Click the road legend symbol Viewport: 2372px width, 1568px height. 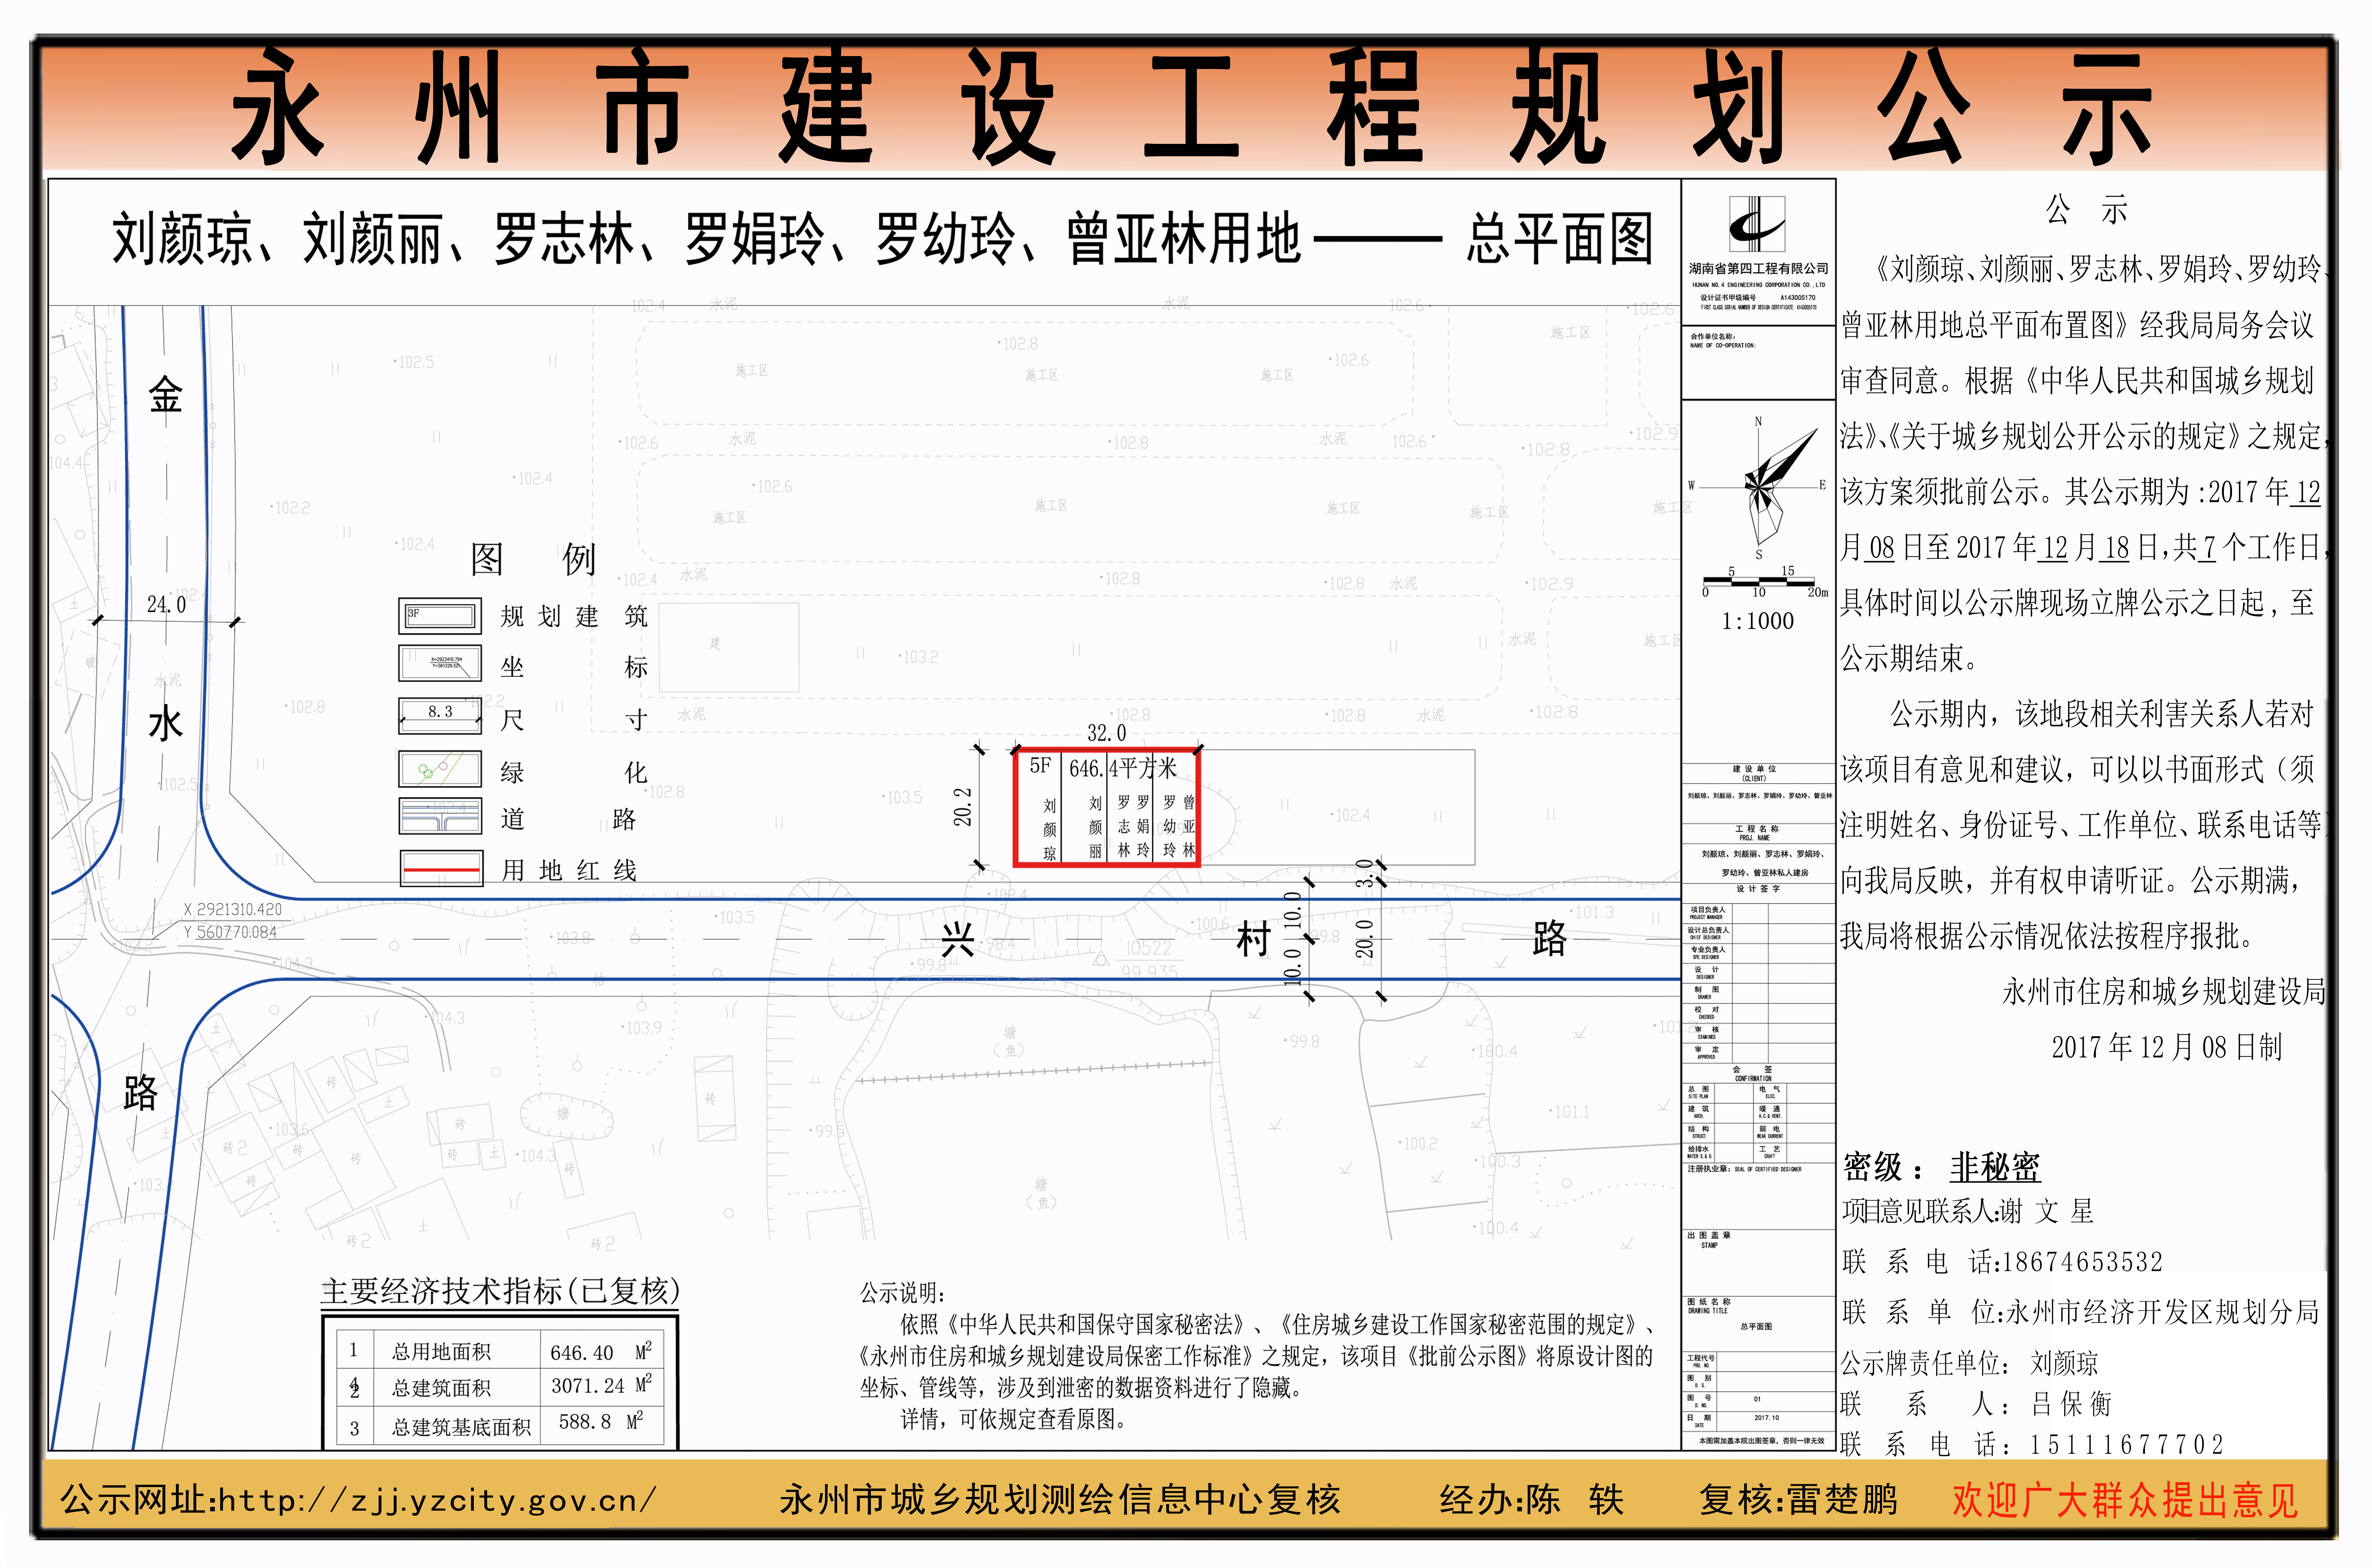tap(440, 816)
